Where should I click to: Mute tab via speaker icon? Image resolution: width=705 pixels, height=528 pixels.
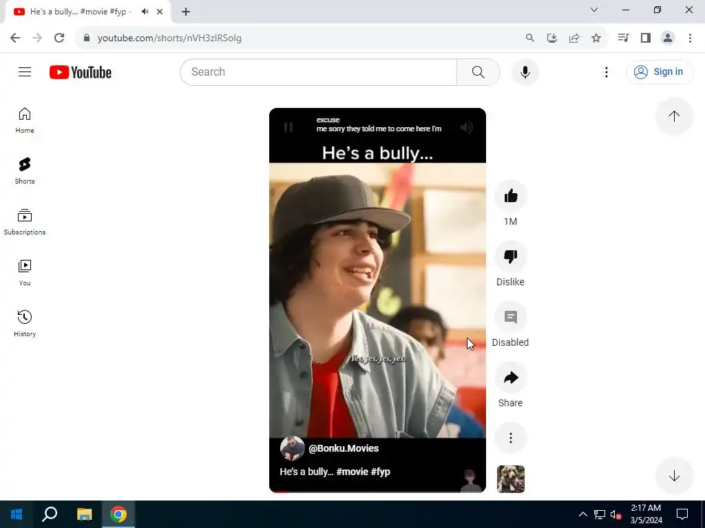pyautogui.click(x=145, y=12)
